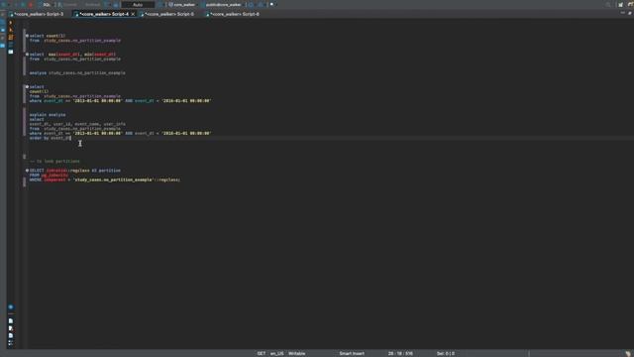Click the cursor position indicator in status bar
Viewport: 634px width, 357px height.
coord(400,353)
